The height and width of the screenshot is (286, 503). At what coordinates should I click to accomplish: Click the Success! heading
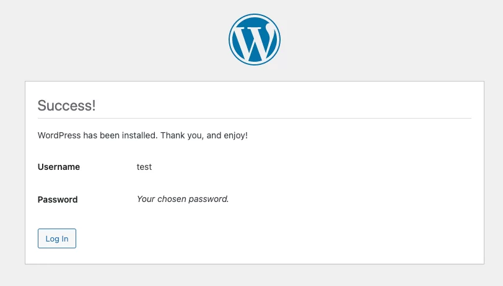(x=66, y=105)
